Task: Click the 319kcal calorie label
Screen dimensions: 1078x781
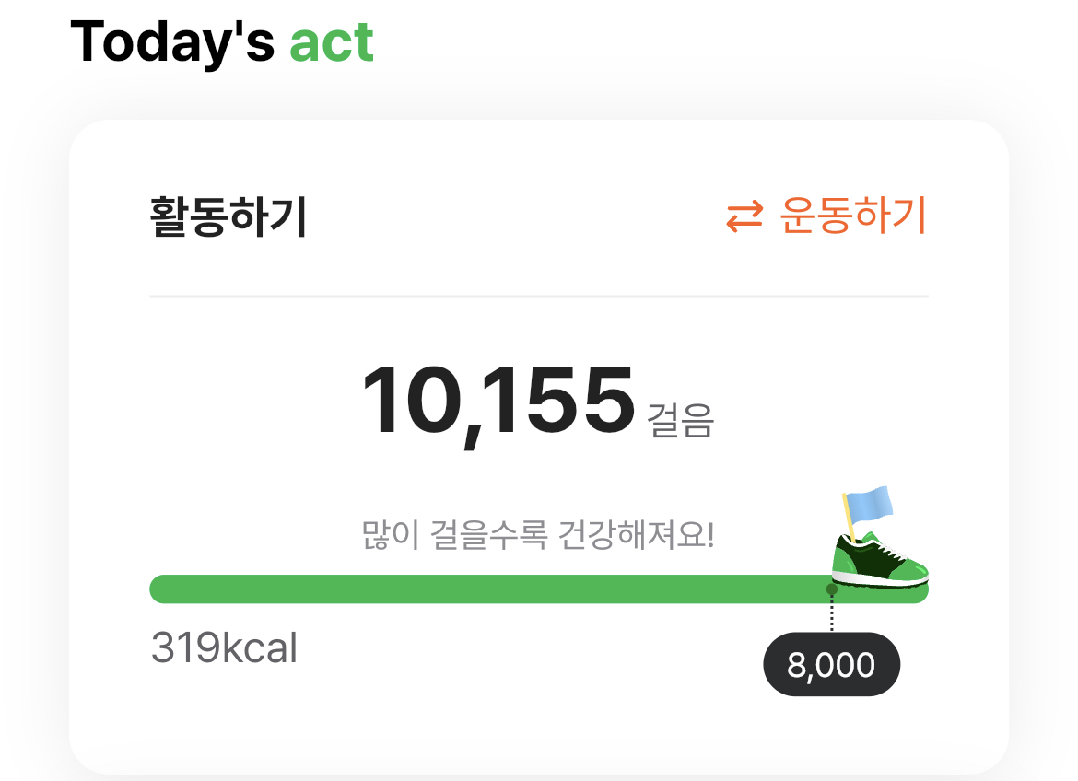Action: 224,649
